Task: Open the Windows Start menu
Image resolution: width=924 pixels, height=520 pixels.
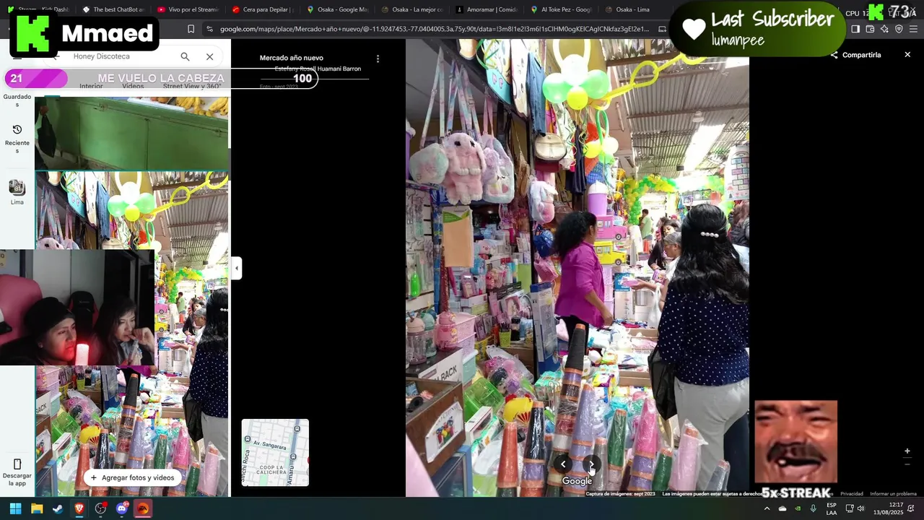Action: pyautogui.click(x=15, y=508)
